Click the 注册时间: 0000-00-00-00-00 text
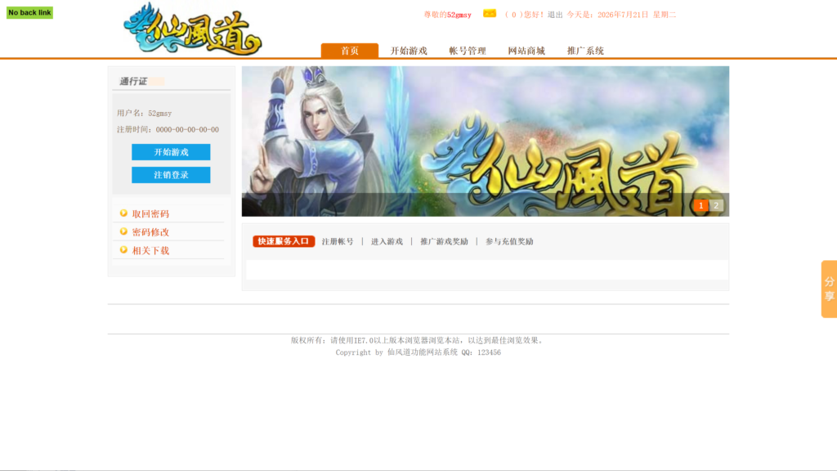Viewport: 837px width, 471px height. pos(168,130)
